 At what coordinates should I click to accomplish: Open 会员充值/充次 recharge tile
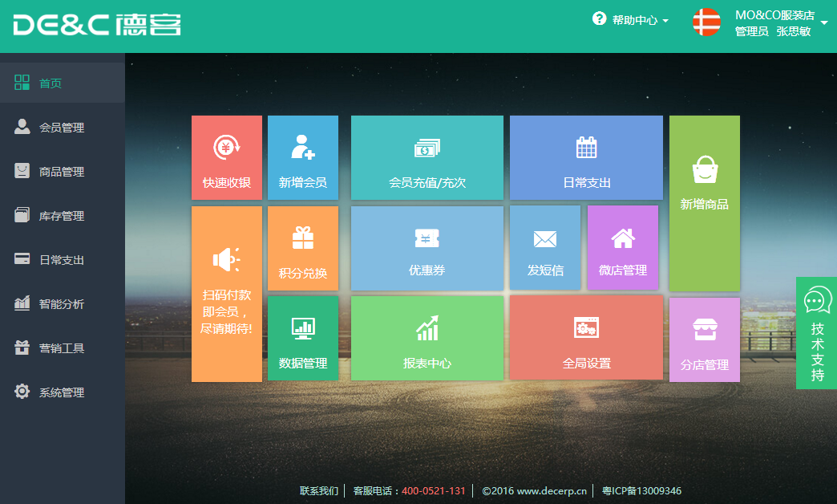(x=427, y=158)
